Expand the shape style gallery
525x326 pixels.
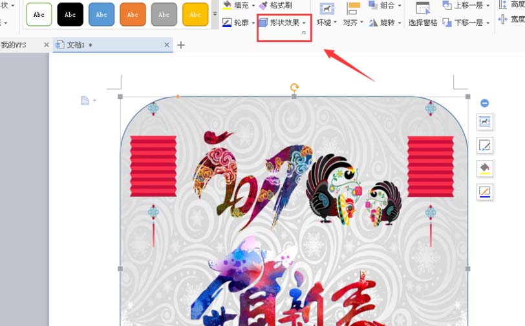215,14
